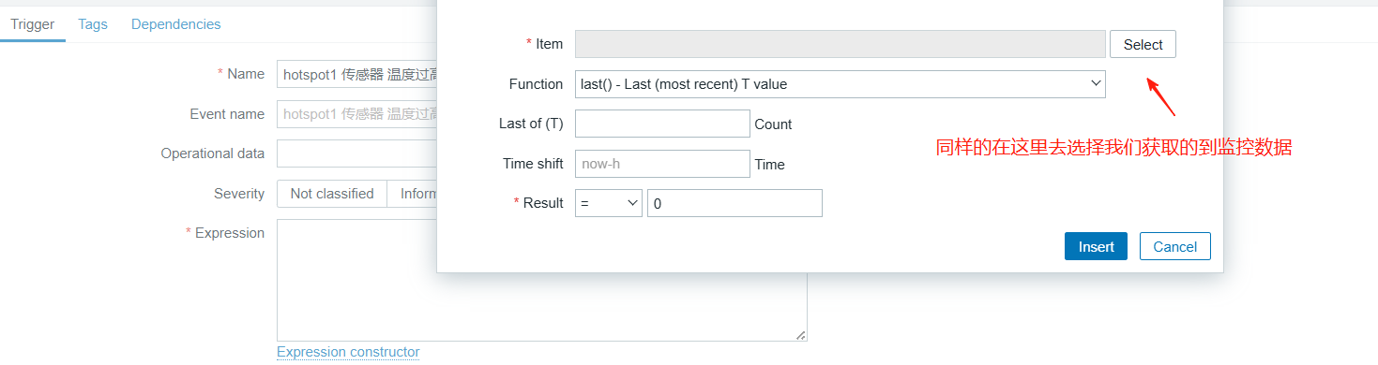Open the Tags tab
Viewport: 1378px width, 365px height.
[x=93, y=24]
